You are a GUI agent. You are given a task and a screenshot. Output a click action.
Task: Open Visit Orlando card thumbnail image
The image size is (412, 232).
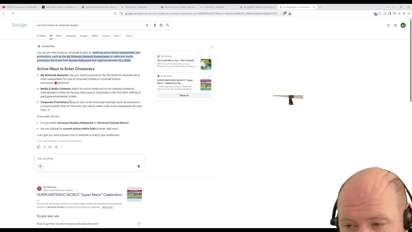[206, 64]
